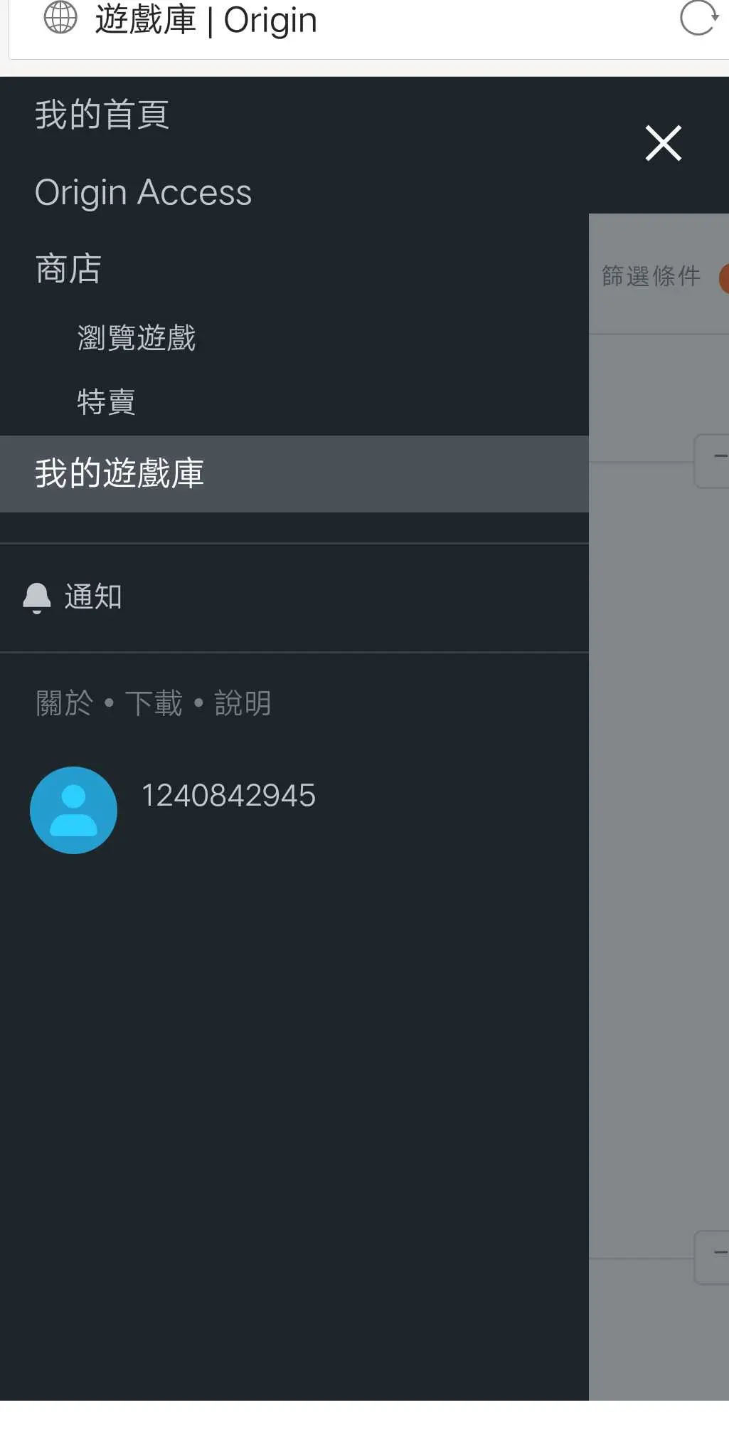This screenshot has height=1432, width=729.
Task: Open 瀏覽遊戲 under store
Action: point(137,337)
